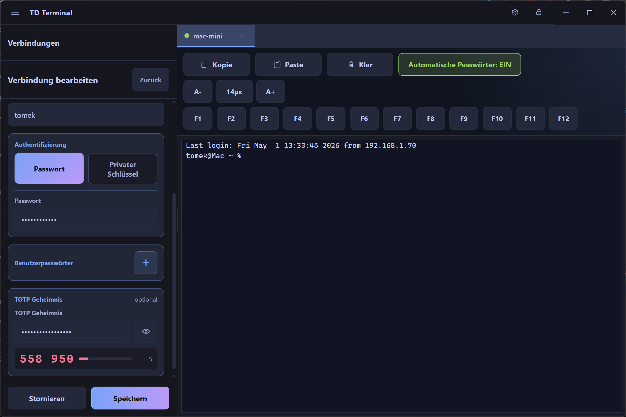The width and height of the screenshot is (626, 417).
Task: Click the sidebar scroll down arrow
Action: pyautogui.click(x=174, y=376)
